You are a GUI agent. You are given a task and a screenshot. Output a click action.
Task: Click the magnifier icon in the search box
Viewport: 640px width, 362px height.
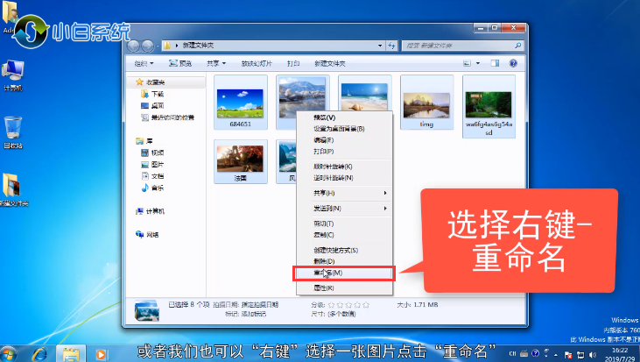tap(517, 46)
